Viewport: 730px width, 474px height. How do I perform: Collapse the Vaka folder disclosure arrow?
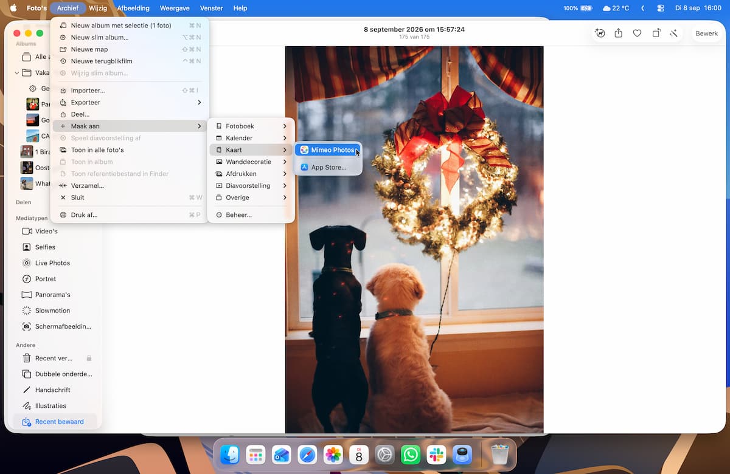(x=16, y=73)
